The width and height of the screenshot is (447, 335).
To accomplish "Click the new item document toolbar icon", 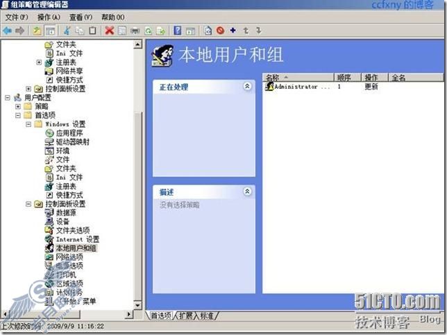I will pyautogui.click(x=208, y=31).
